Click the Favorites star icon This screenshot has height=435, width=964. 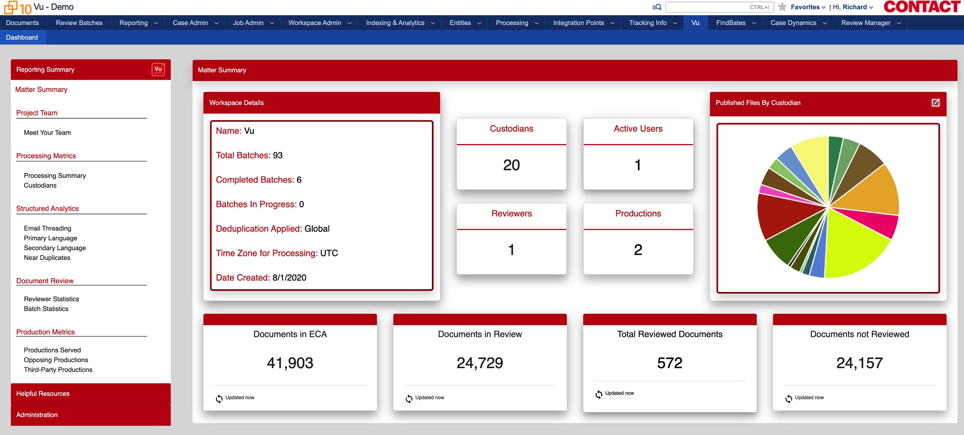(x=782, y=7)
